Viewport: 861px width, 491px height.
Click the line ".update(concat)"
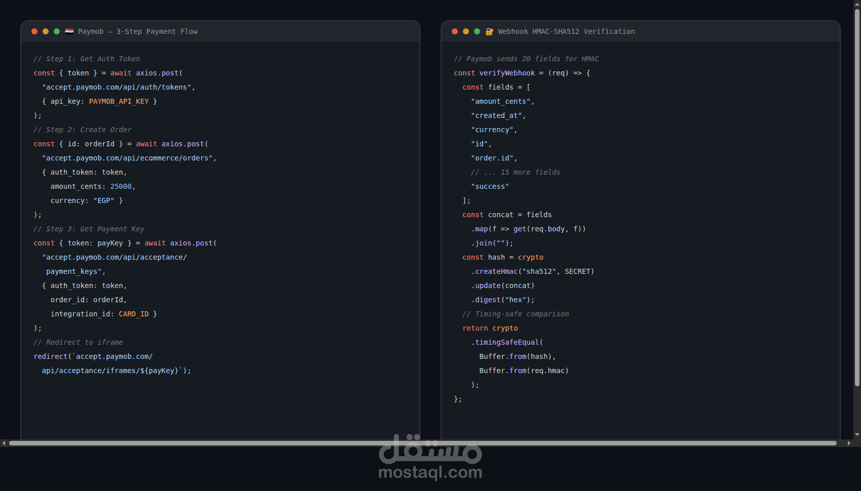click(503, 285)
